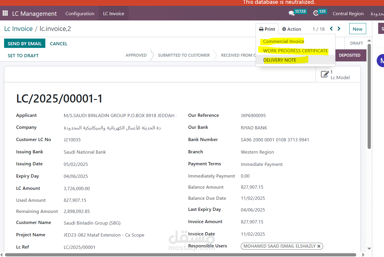The width and height of the screenshot is (384, 257).
Task: Open the apps grid home menu
Action: click(x=5, y=13)
